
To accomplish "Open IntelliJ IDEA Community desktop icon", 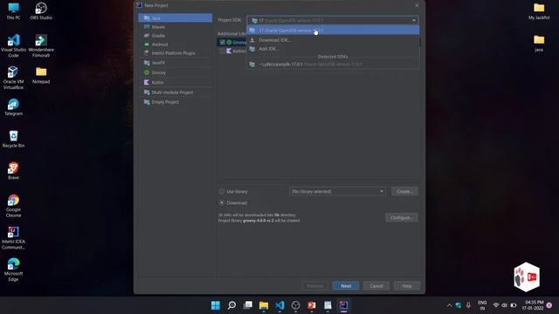I will (x=14, y=238).
